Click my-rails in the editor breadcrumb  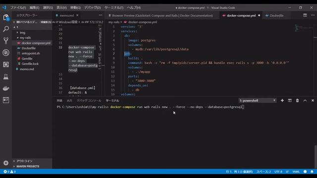coord(114,22)
